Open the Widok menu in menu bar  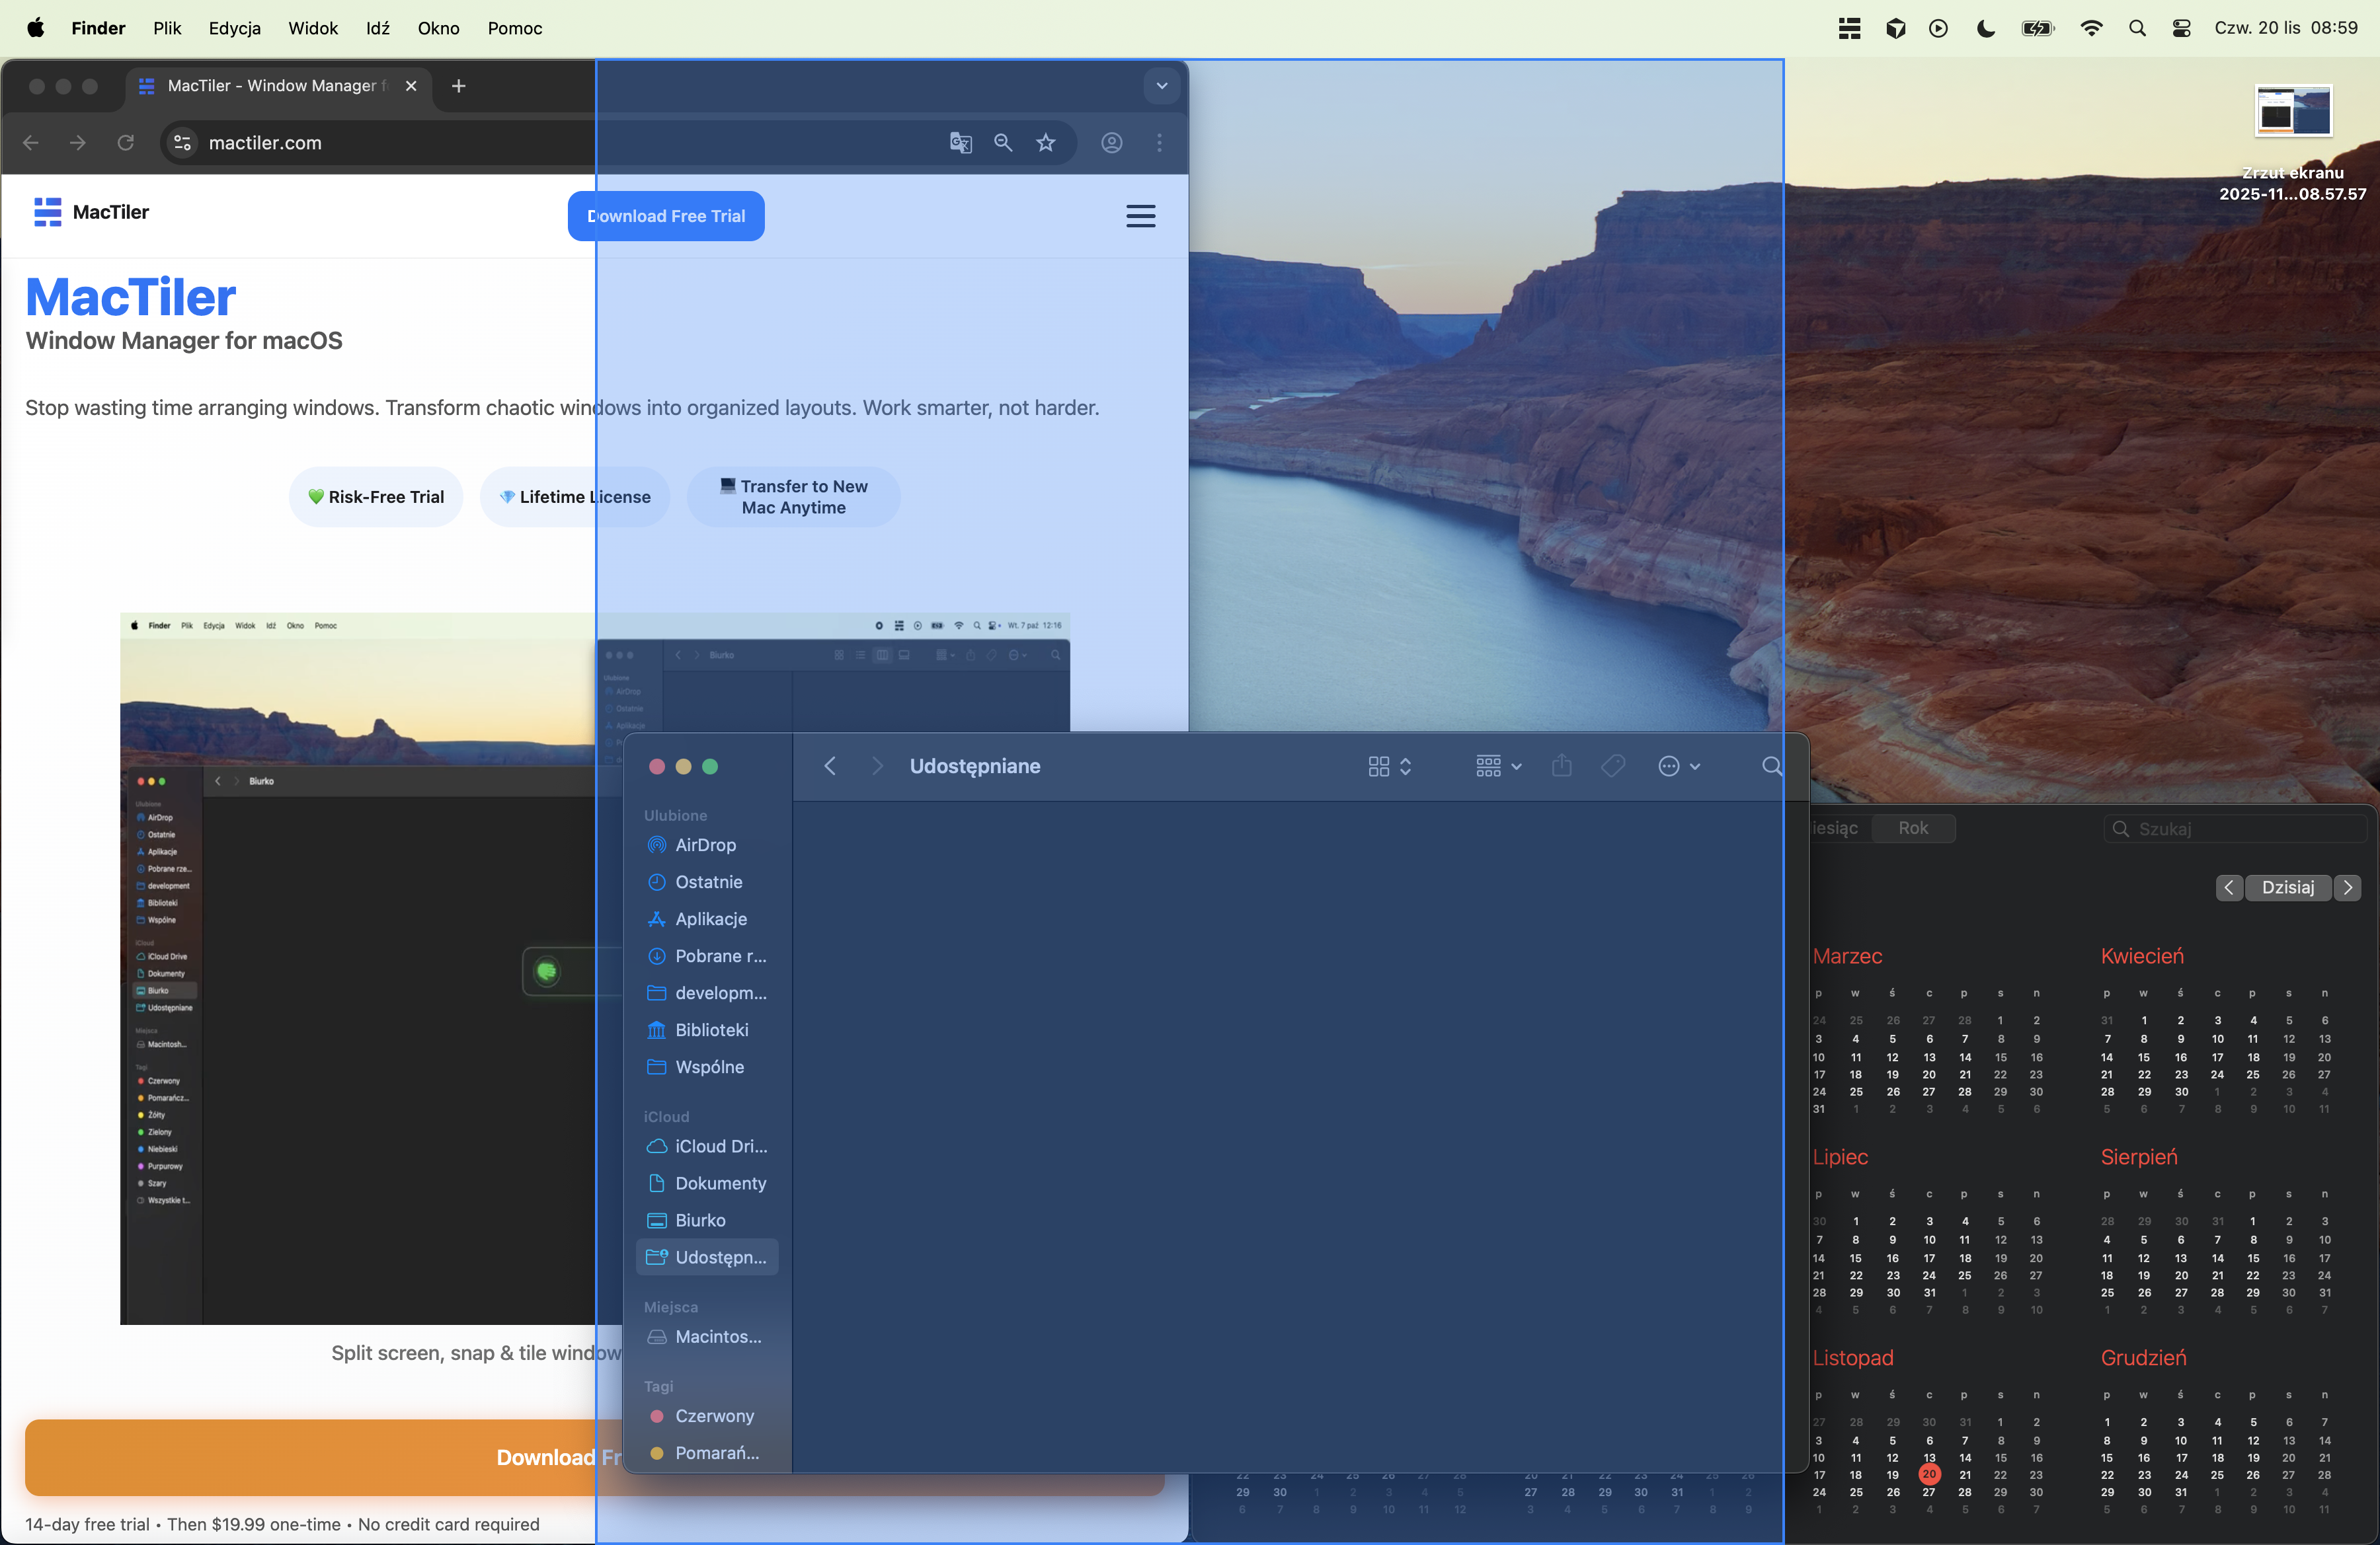313,28
